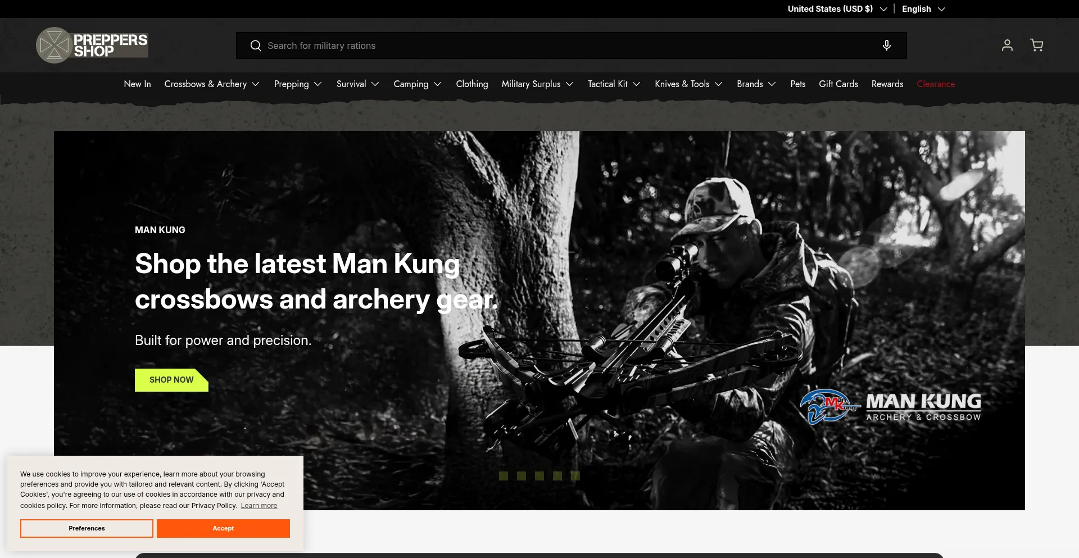The height and width of the screenshot is (558, 1079).
Task: Open the English language dropdown
Action: (x=923, y=9)
